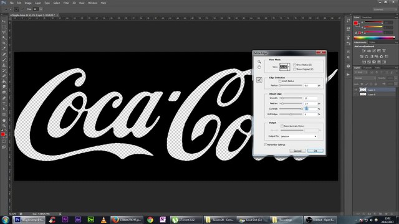The height and width of the screenshot is (224, 399).
Task: Click the Windows Start button
Action: tap(6, 220)
